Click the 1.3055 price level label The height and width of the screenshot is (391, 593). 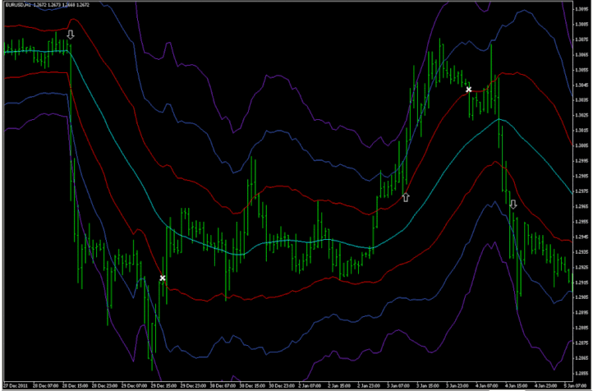pyautogui.click(x=582, y=70)
